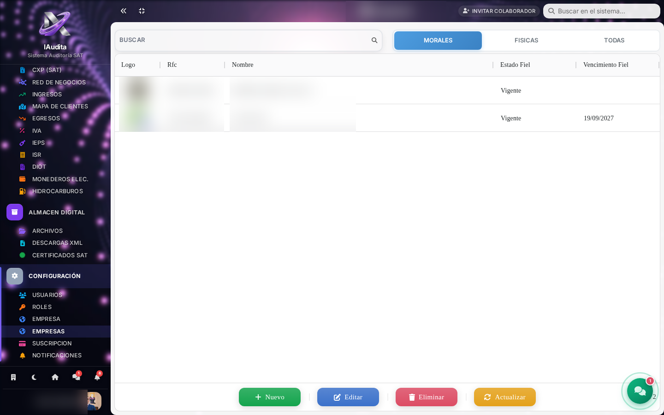The height and width of the screenshot is (415, 664).
Task: Collapse sidebar with double chevron icon
Action: click(x=123, y=11)
